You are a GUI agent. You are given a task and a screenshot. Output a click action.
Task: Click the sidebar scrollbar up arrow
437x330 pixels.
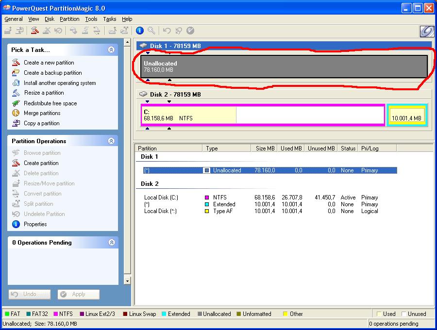(x=127, y=42)
